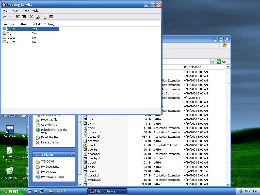Open the Explorer address bar dropdown arrow
The image size is (260, 195).
pos(213,62)
